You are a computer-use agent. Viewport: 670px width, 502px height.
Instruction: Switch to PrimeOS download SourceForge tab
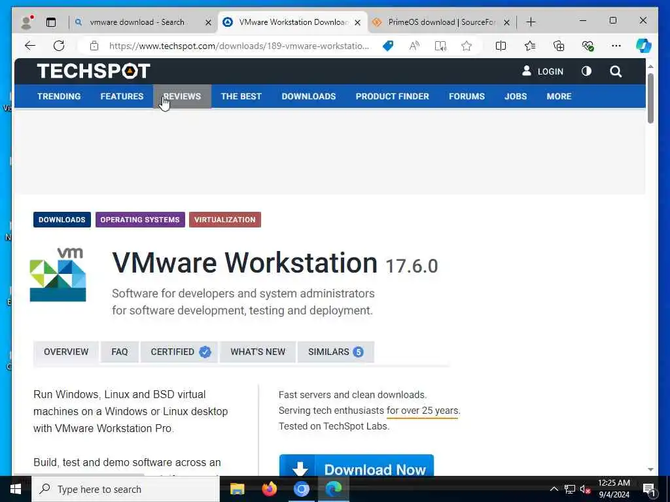[x=436, y=22]
